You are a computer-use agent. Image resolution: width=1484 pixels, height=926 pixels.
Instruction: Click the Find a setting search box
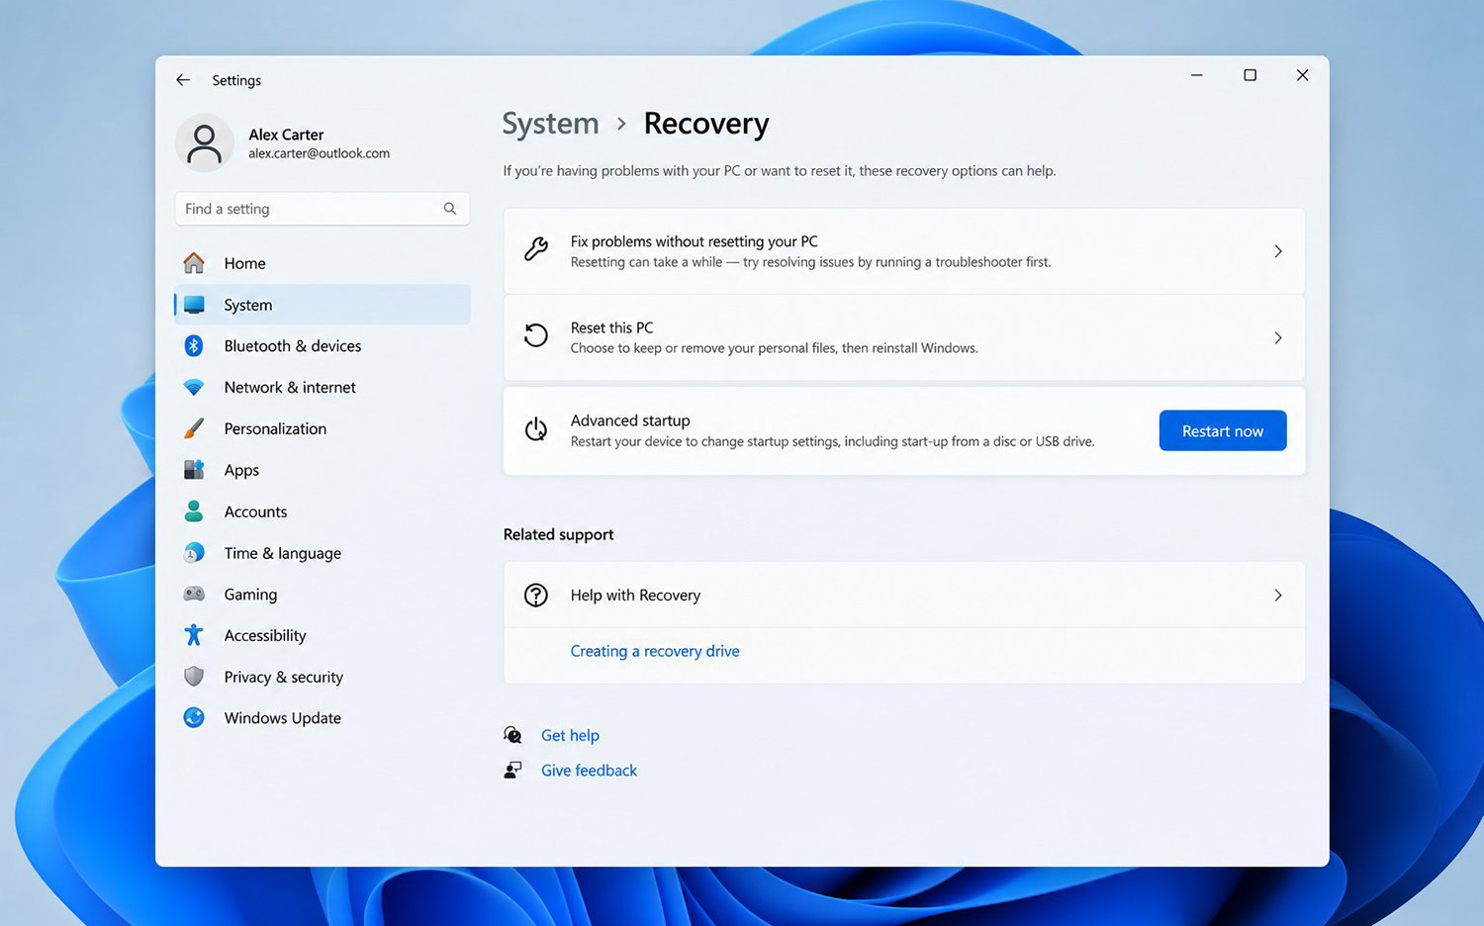point(323,209)
